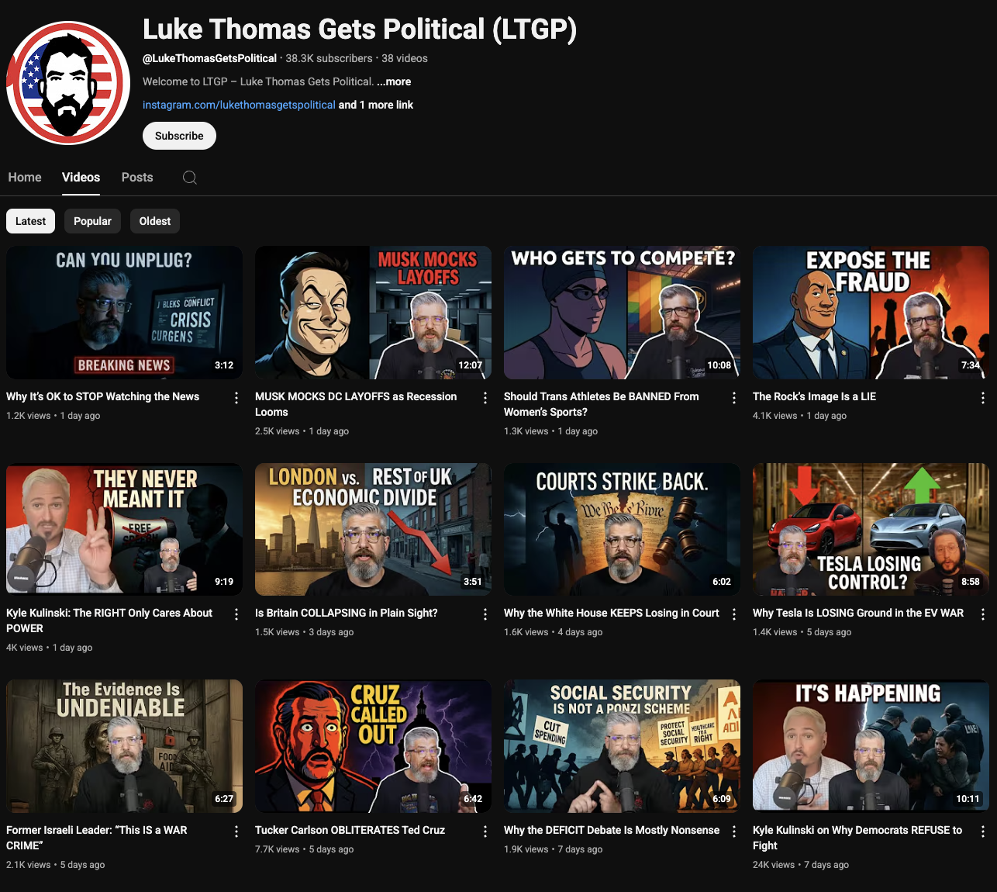Viewport: 997px width, 892px height.
Task: Subscribe to the LTGP channel
Action: [179, 136]
